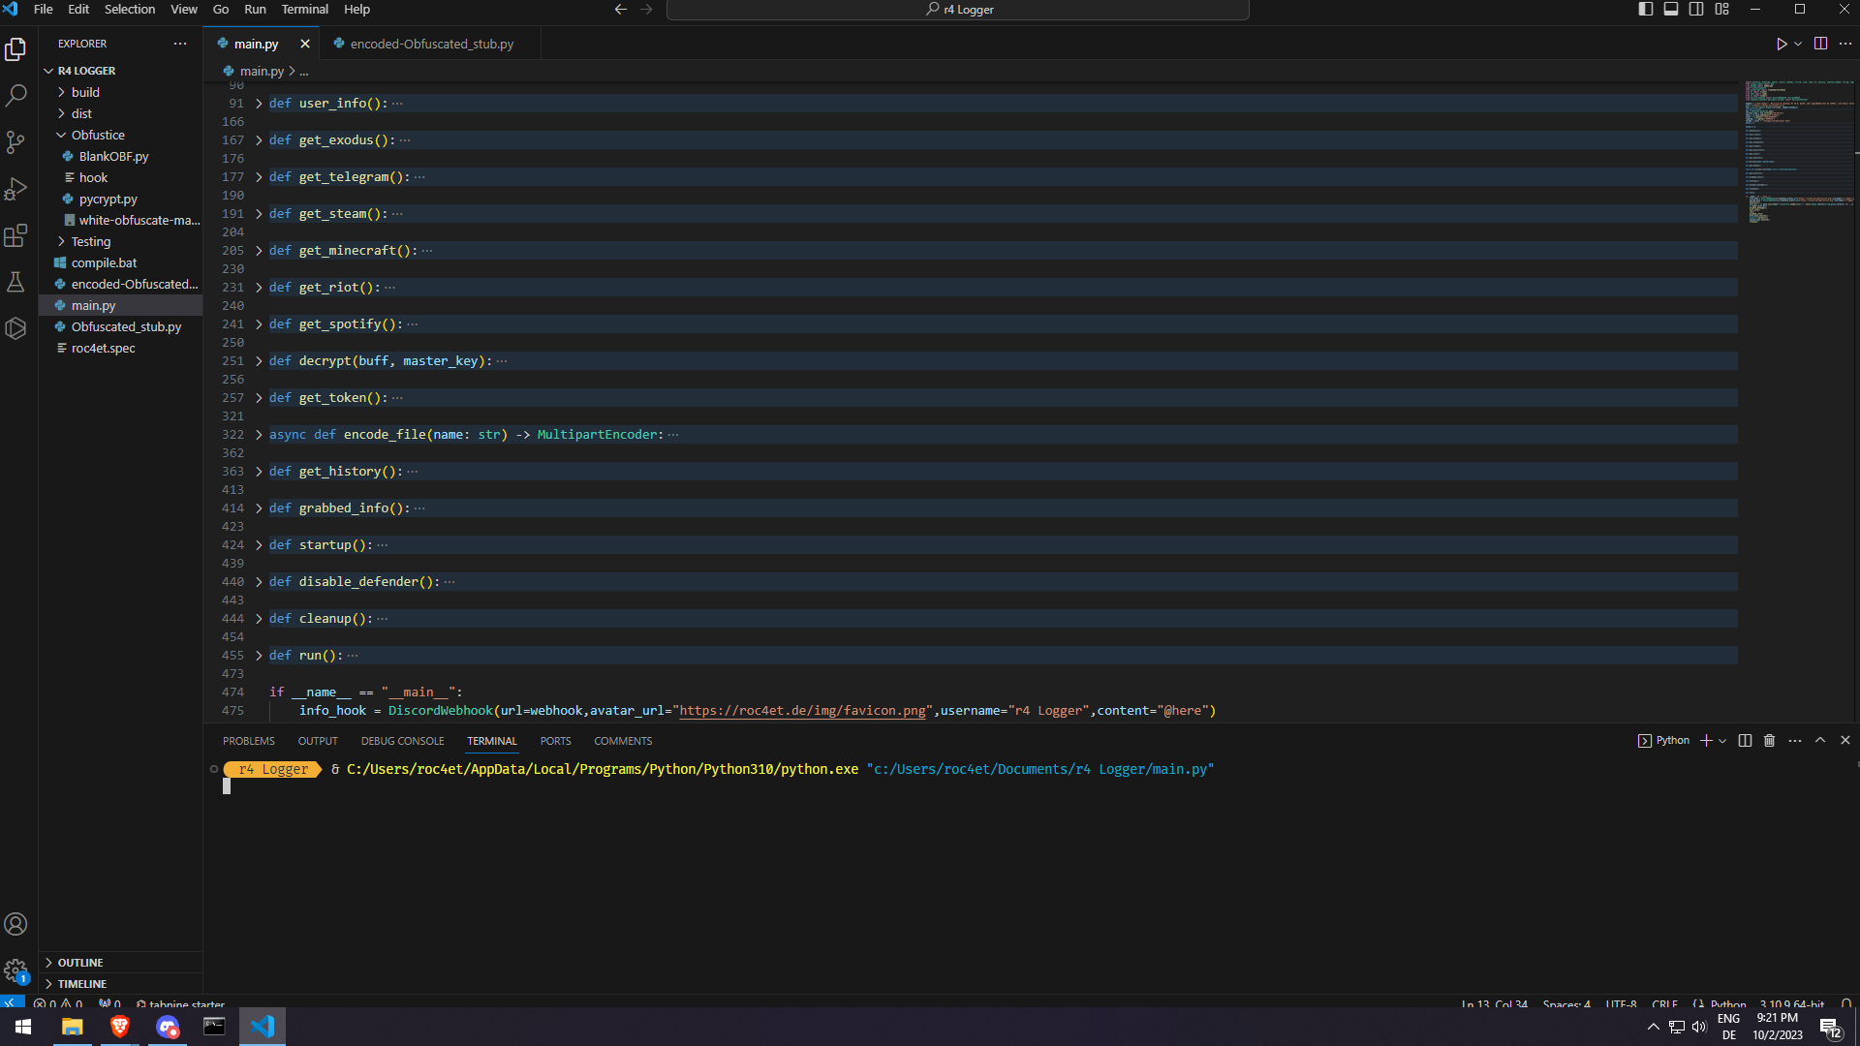
Task: Kill terminal with trash icon
Action: coord(1770,741)
